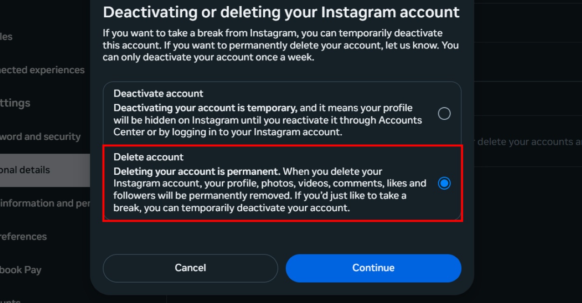Open the Profiles section
The image size is (582, 303).
pos(8,36)
